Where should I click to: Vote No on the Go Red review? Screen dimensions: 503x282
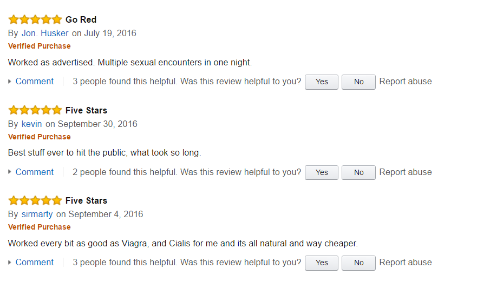pyautogui.click(x=358, y=82)
